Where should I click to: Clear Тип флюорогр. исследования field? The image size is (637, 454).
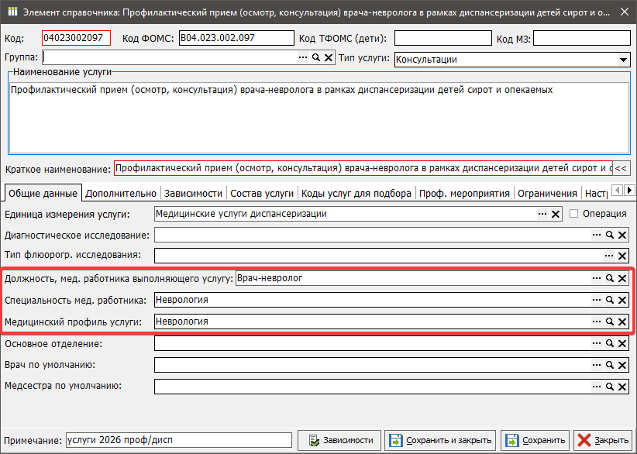pyautogui.click(x=622, y=256)
